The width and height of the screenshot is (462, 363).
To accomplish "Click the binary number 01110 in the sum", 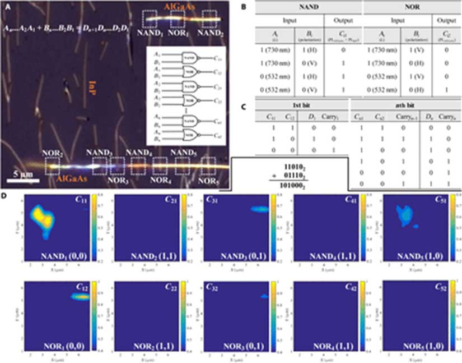I will pos(295,176).
